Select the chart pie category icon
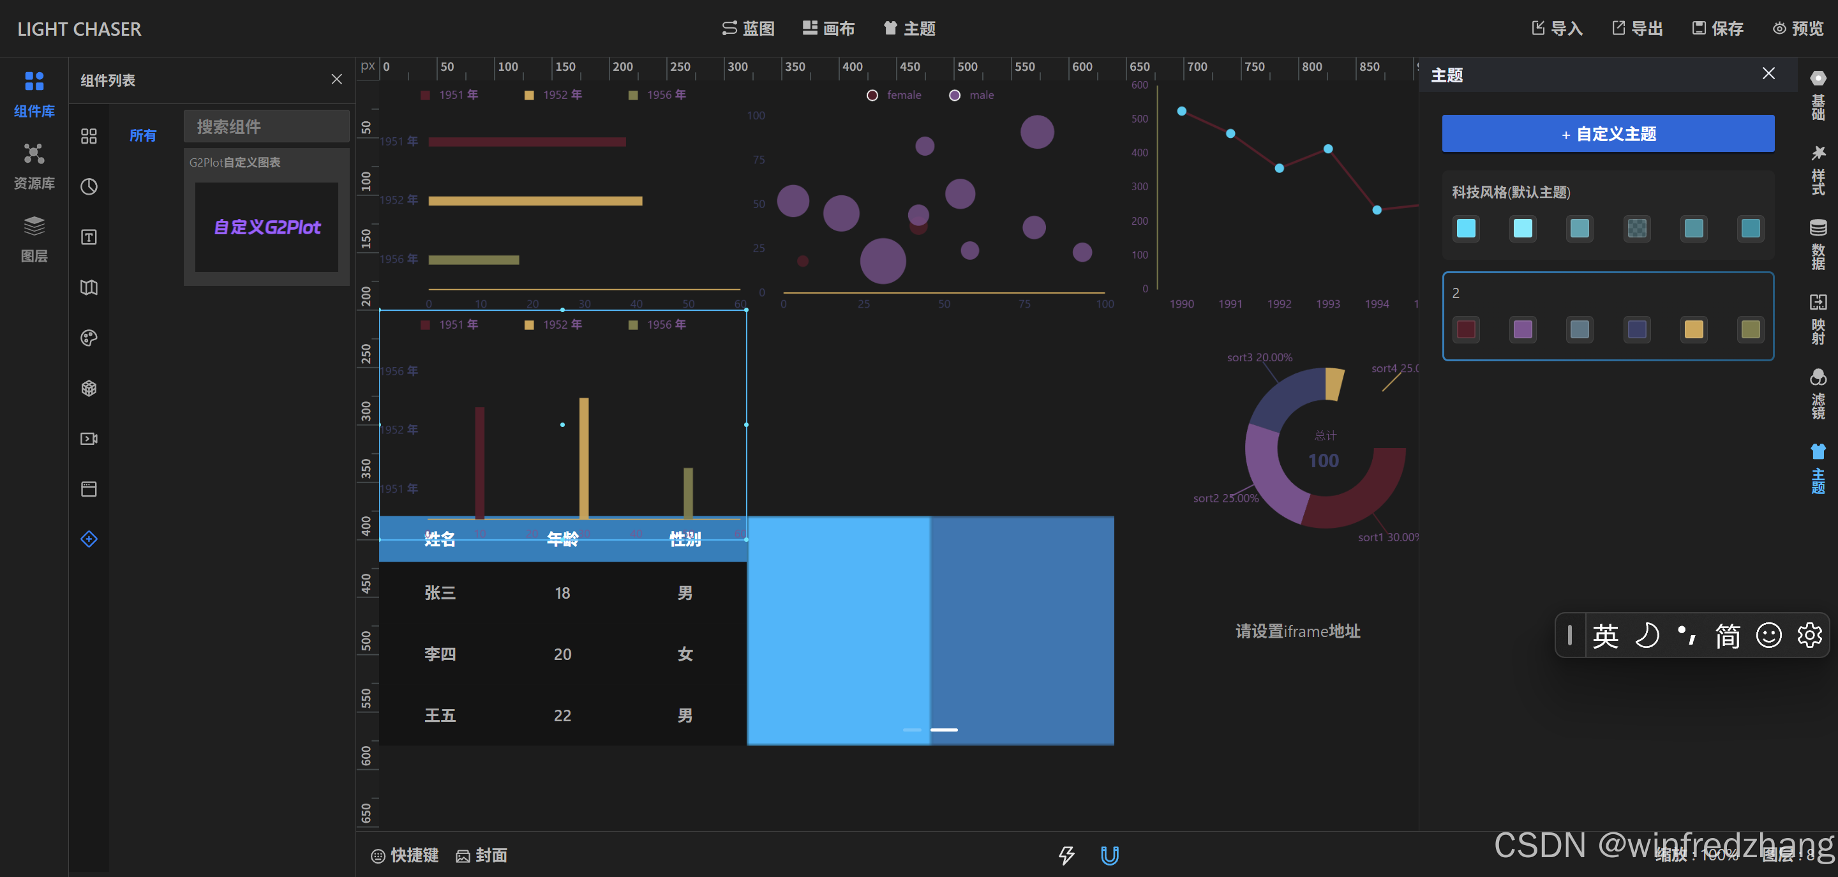 89,187
